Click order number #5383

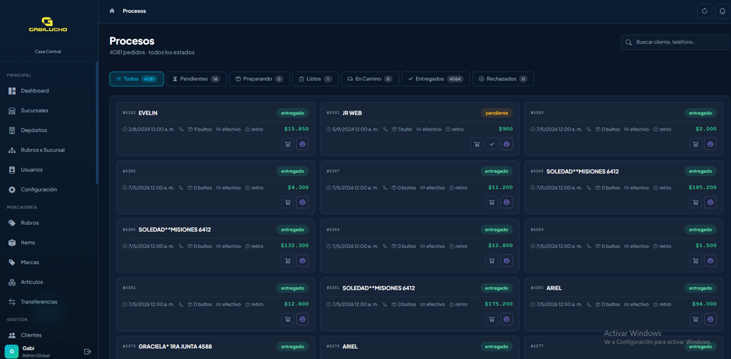tap(537, 230)
